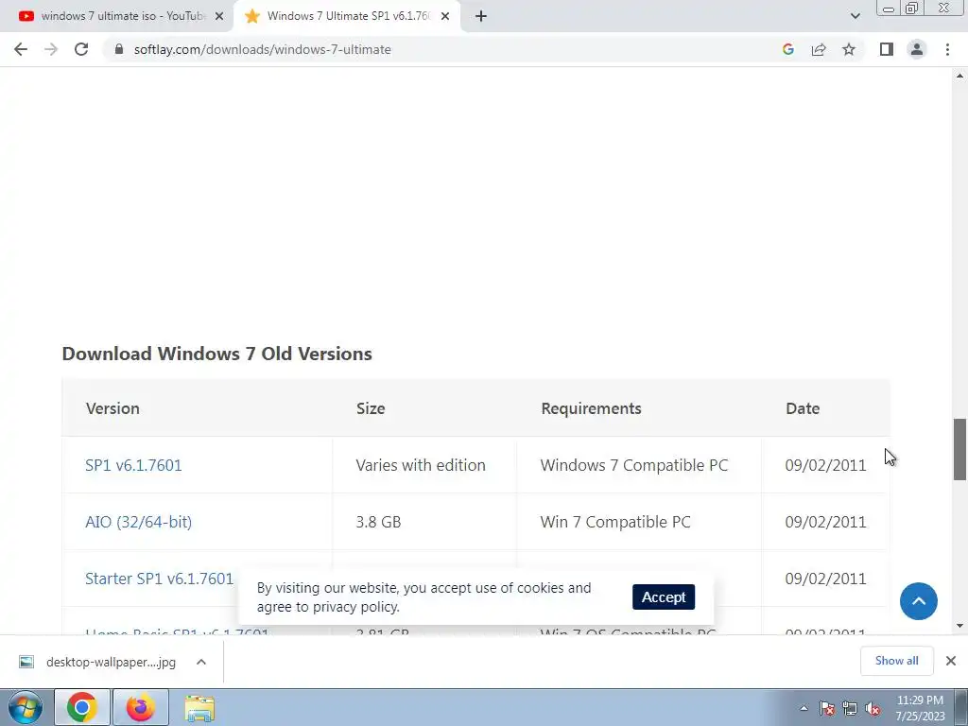Launch Firefox from the taskbar
The image size is (968, 726).
click(x=141, y=707)
